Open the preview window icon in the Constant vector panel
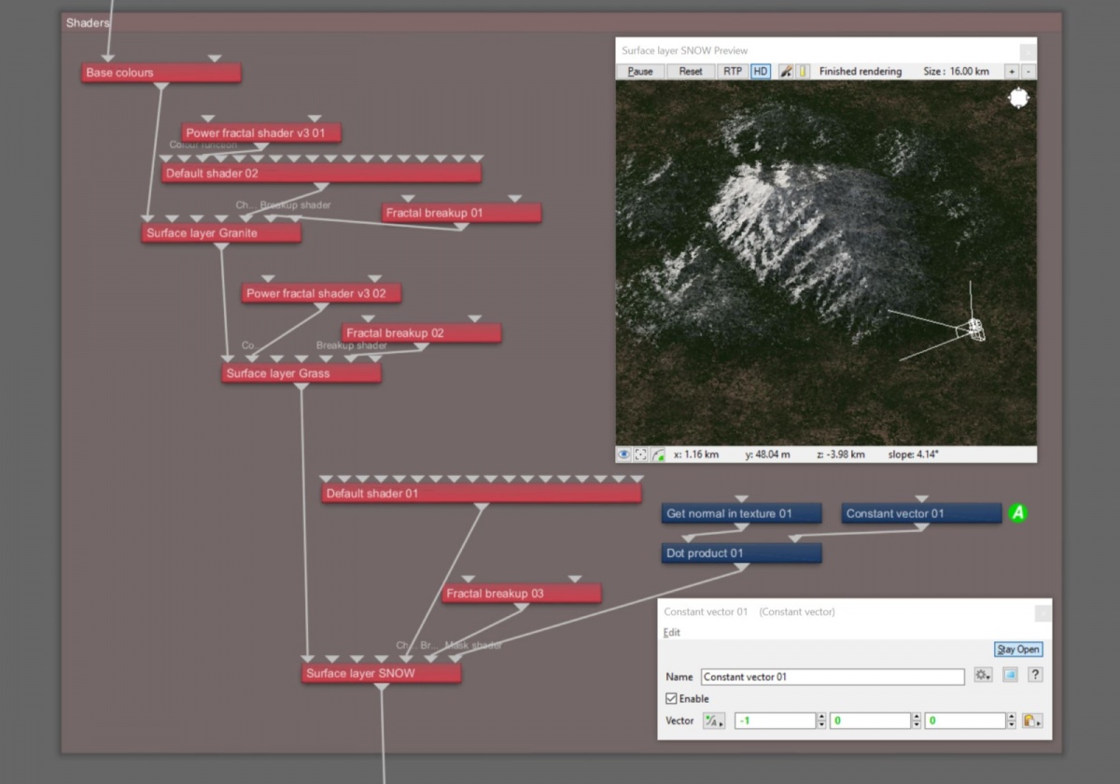The height and width of the screenshot is (784, 1120). pyautogui.click(x=1010, y=675)
